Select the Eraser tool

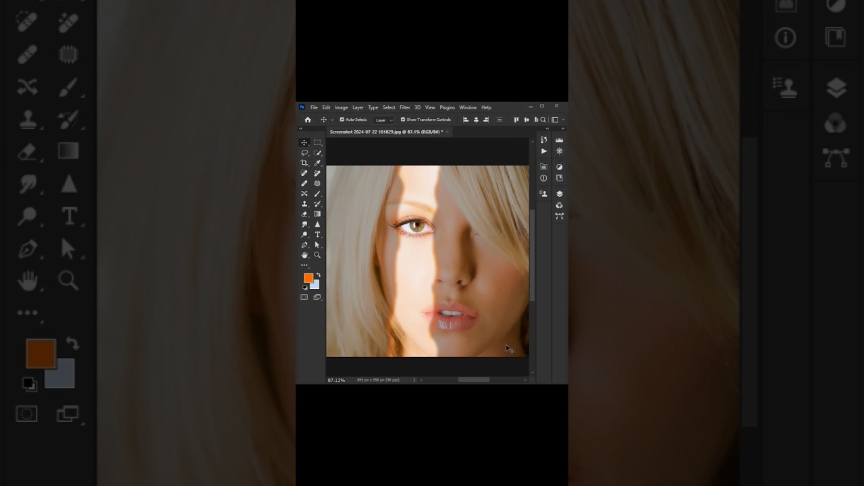point(304,214)
